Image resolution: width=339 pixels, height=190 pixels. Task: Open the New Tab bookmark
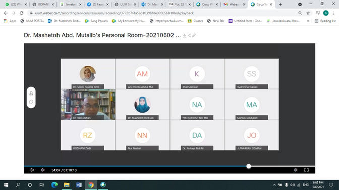(x=215, y=21)
